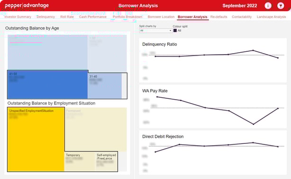291x179 pixels.
Task: Open the Split charts by dropdown
Action: click(x=155, y=30)
